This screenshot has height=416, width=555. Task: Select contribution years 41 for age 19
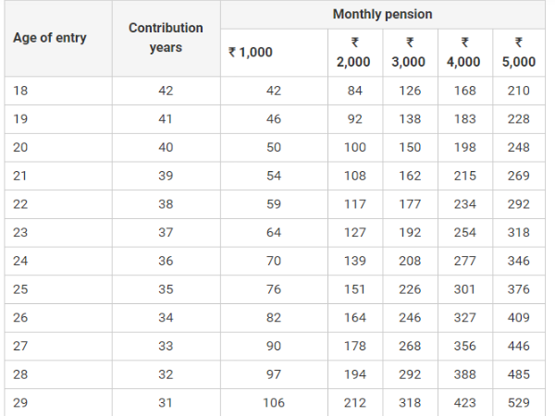pyautogui.click(x=166, y=119)
